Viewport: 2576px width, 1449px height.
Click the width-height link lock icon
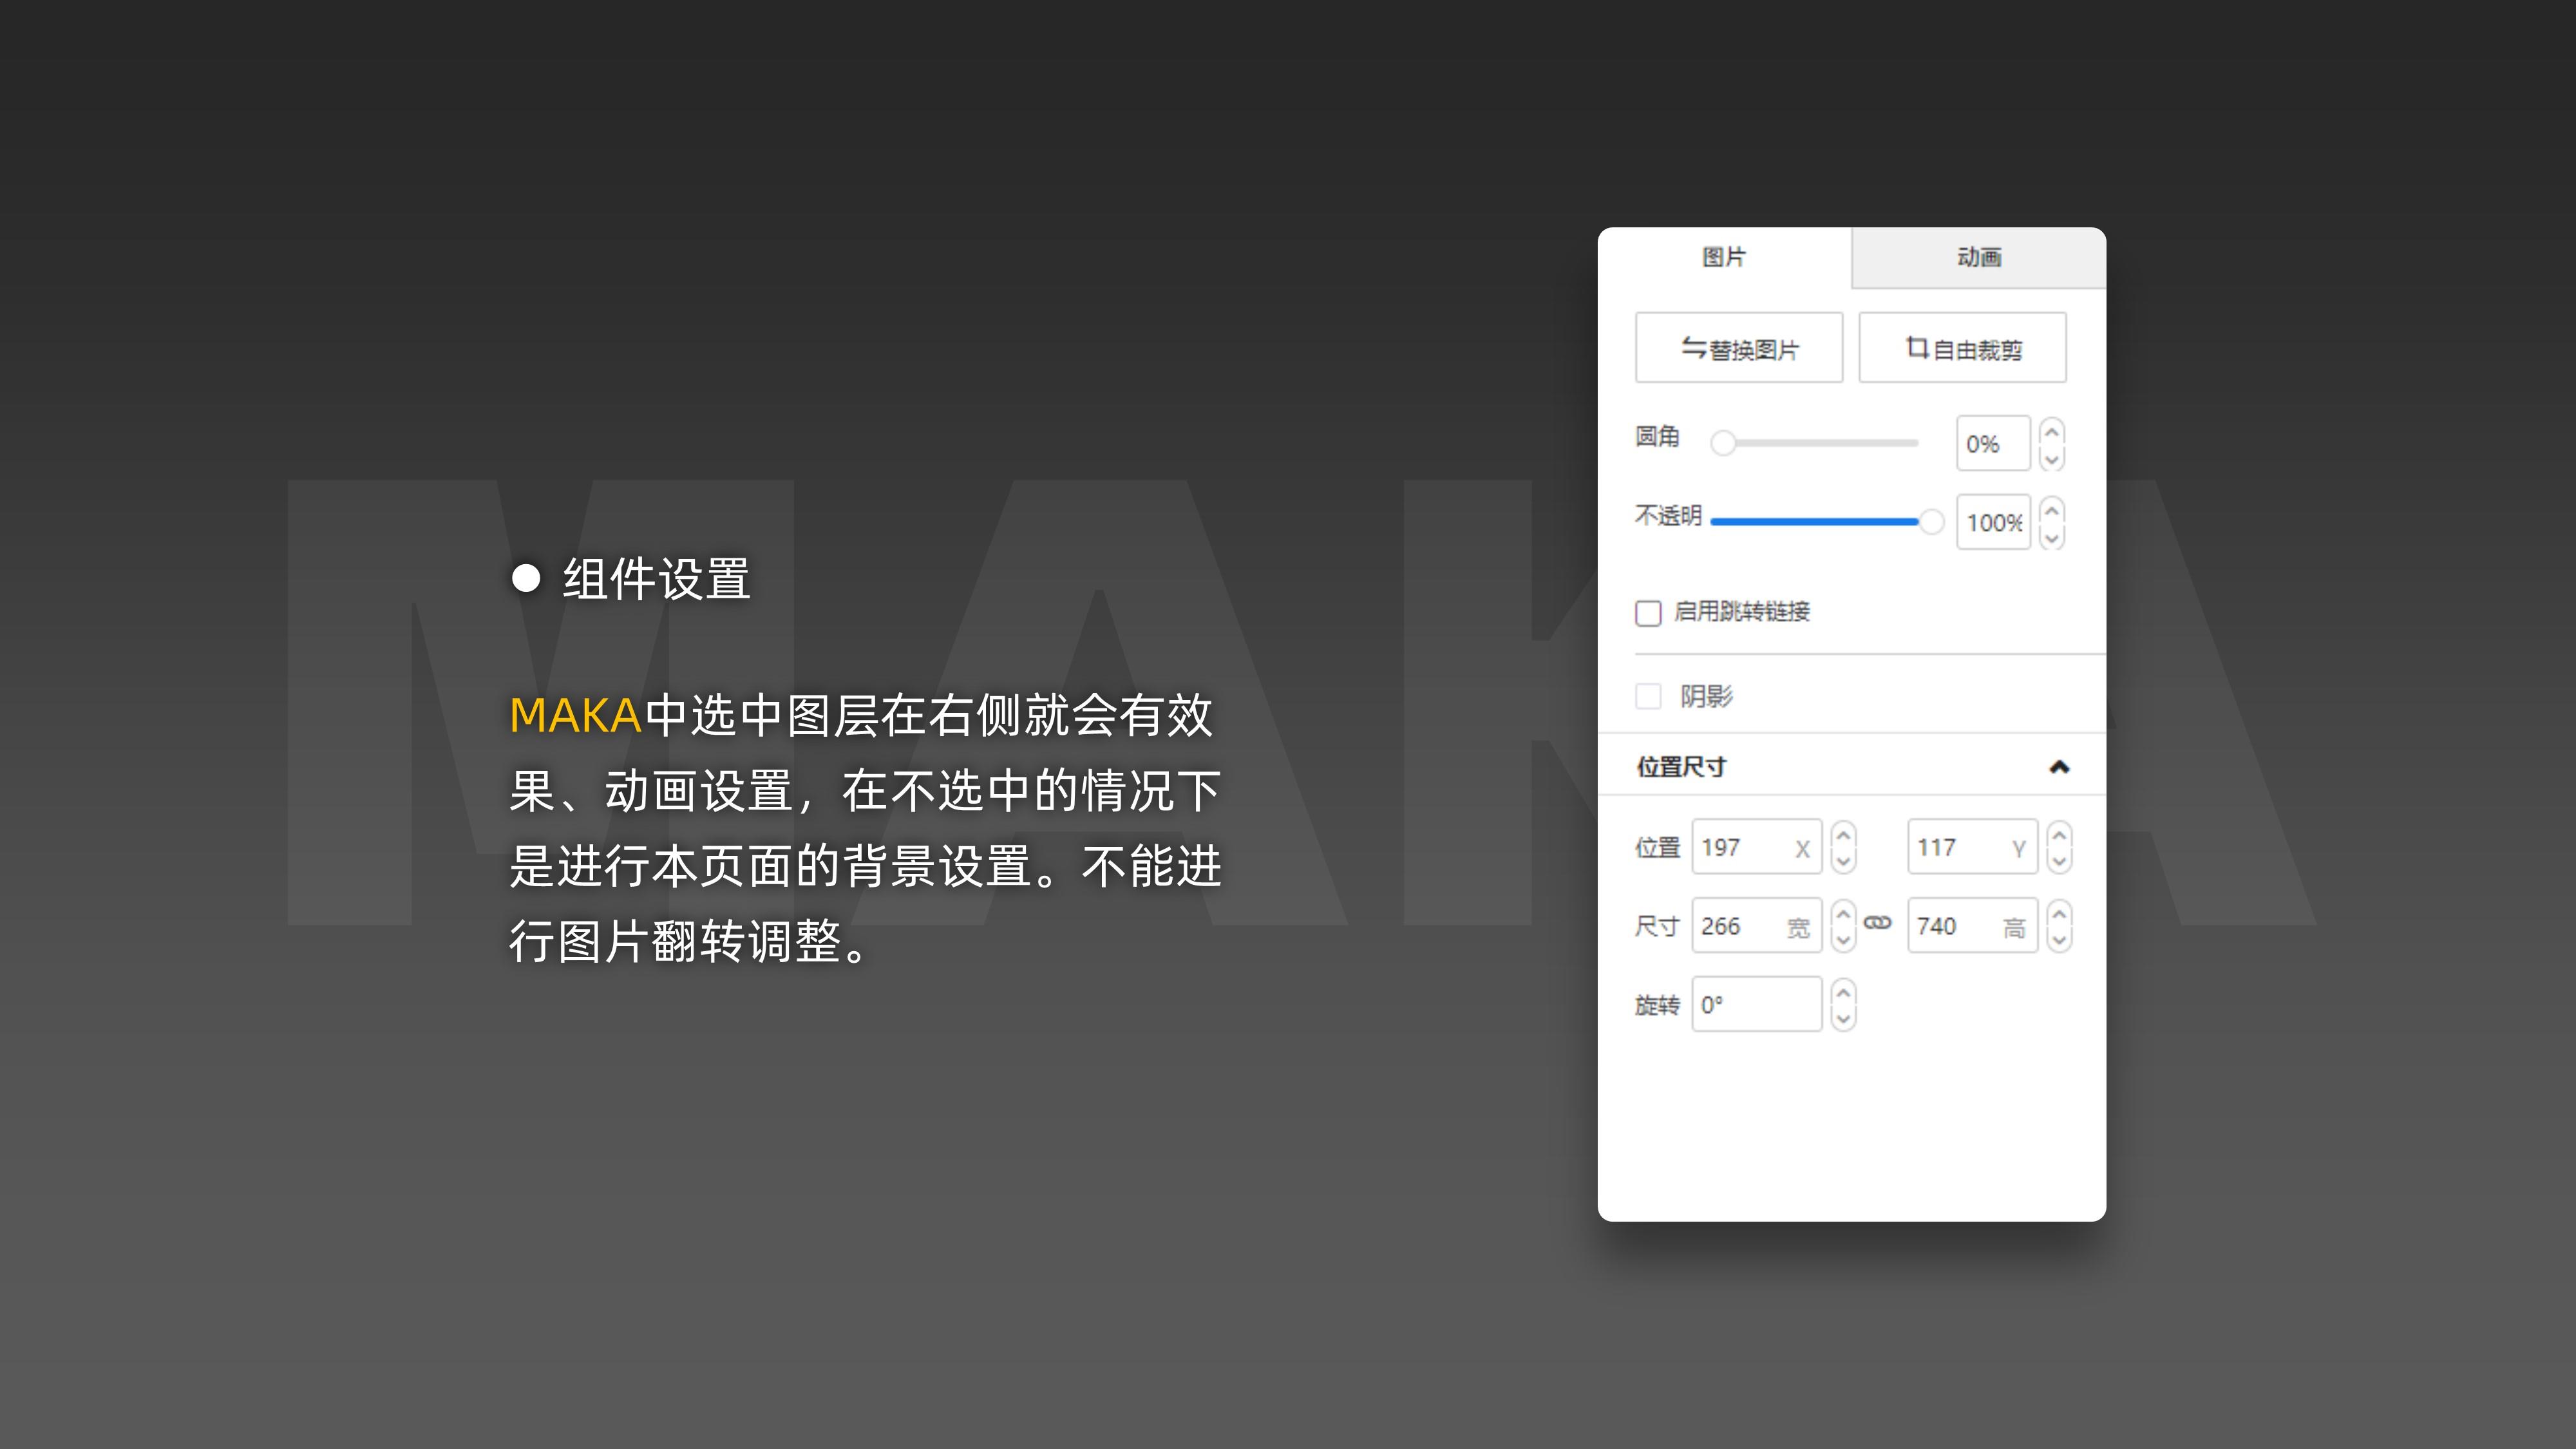[1877, 923]
